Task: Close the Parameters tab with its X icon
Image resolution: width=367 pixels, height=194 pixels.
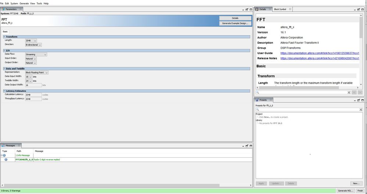Action: click(21, 9)
